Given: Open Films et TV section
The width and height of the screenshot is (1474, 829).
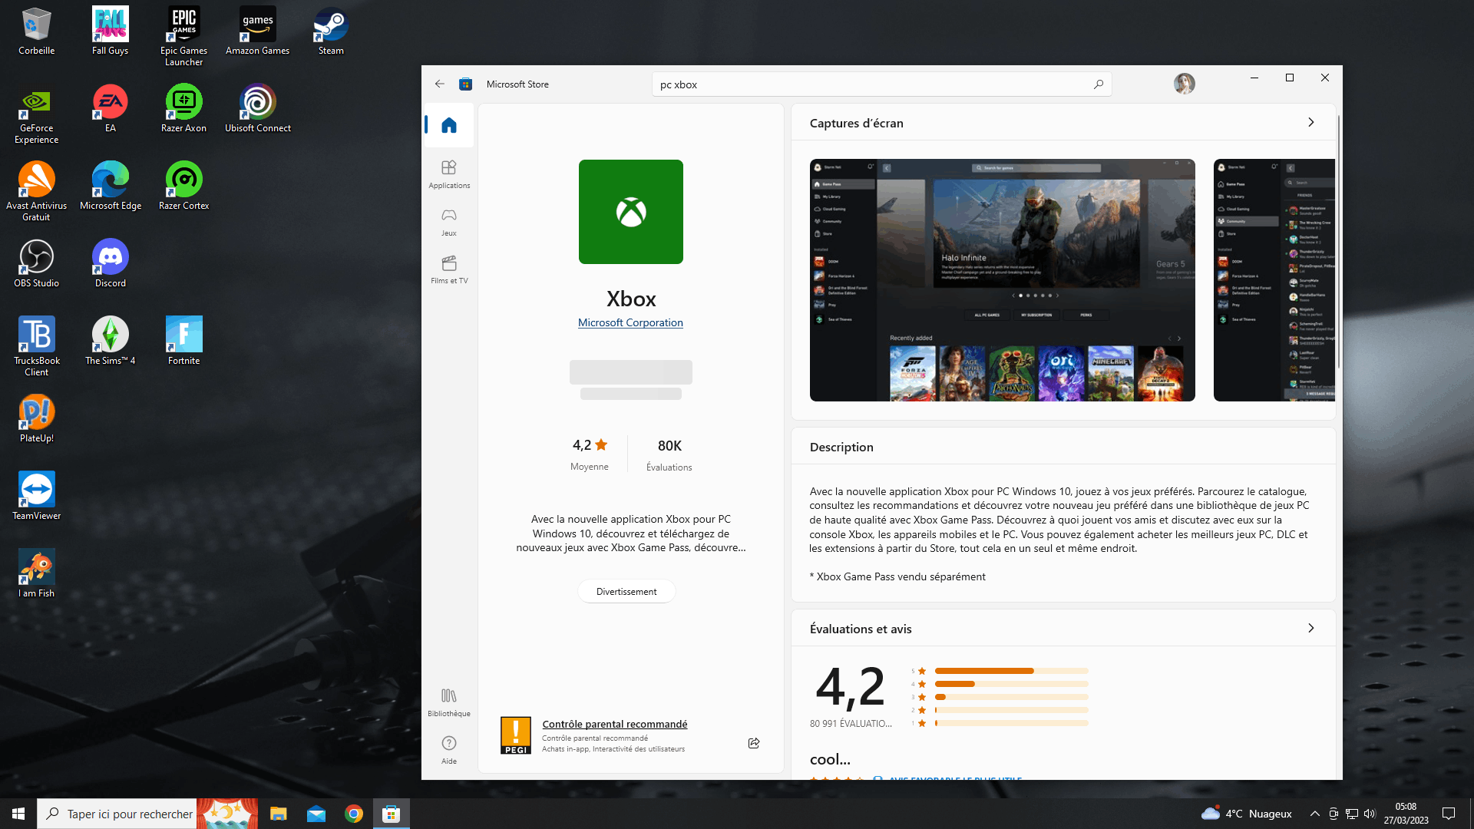Looking at the screenshot, I should pyautogui.click(x=448, y=268).
